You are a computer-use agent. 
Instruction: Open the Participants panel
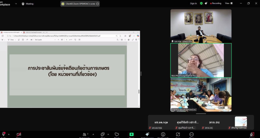(x=85, y=134)
